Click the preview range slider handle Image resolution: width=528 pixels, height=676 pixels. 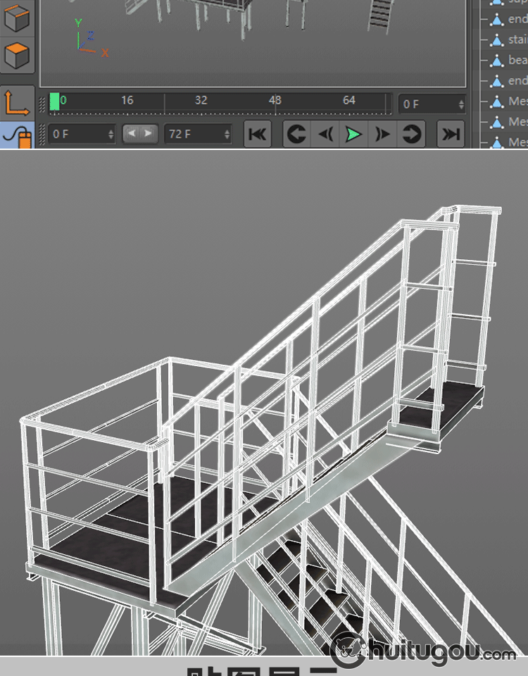[140, 134]
